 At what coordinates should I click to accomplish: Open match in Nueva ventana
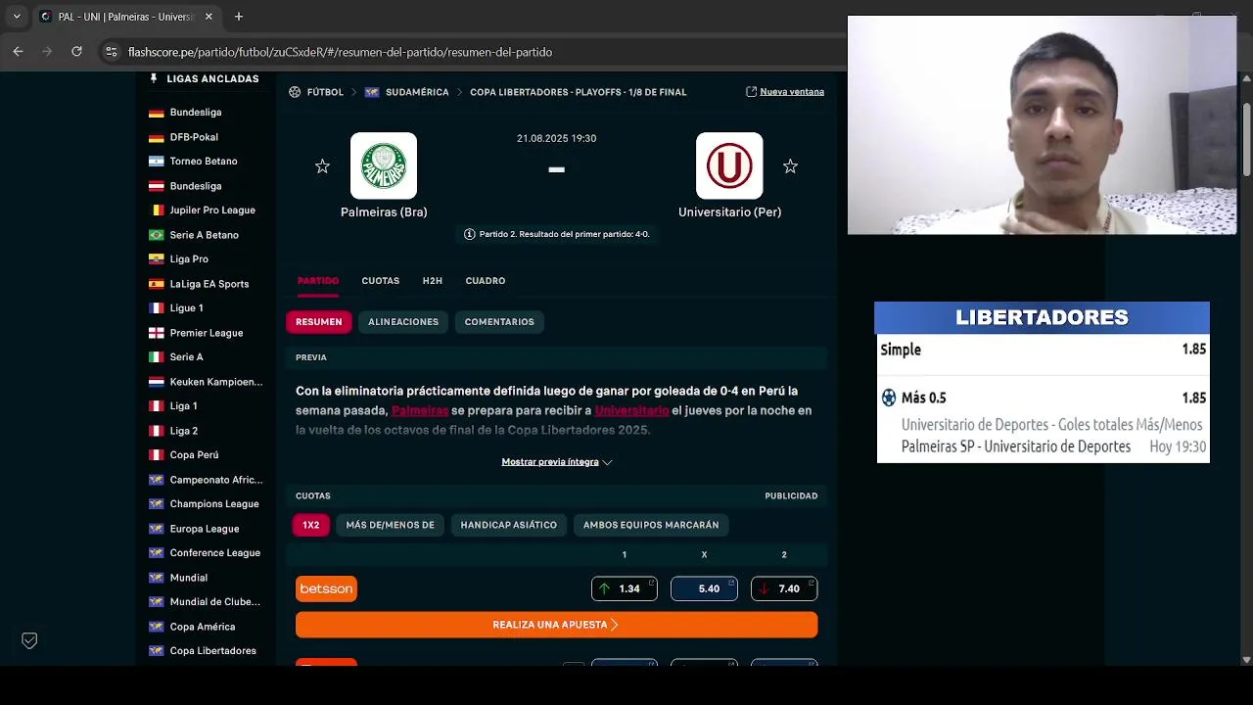(x=785, y=92)
